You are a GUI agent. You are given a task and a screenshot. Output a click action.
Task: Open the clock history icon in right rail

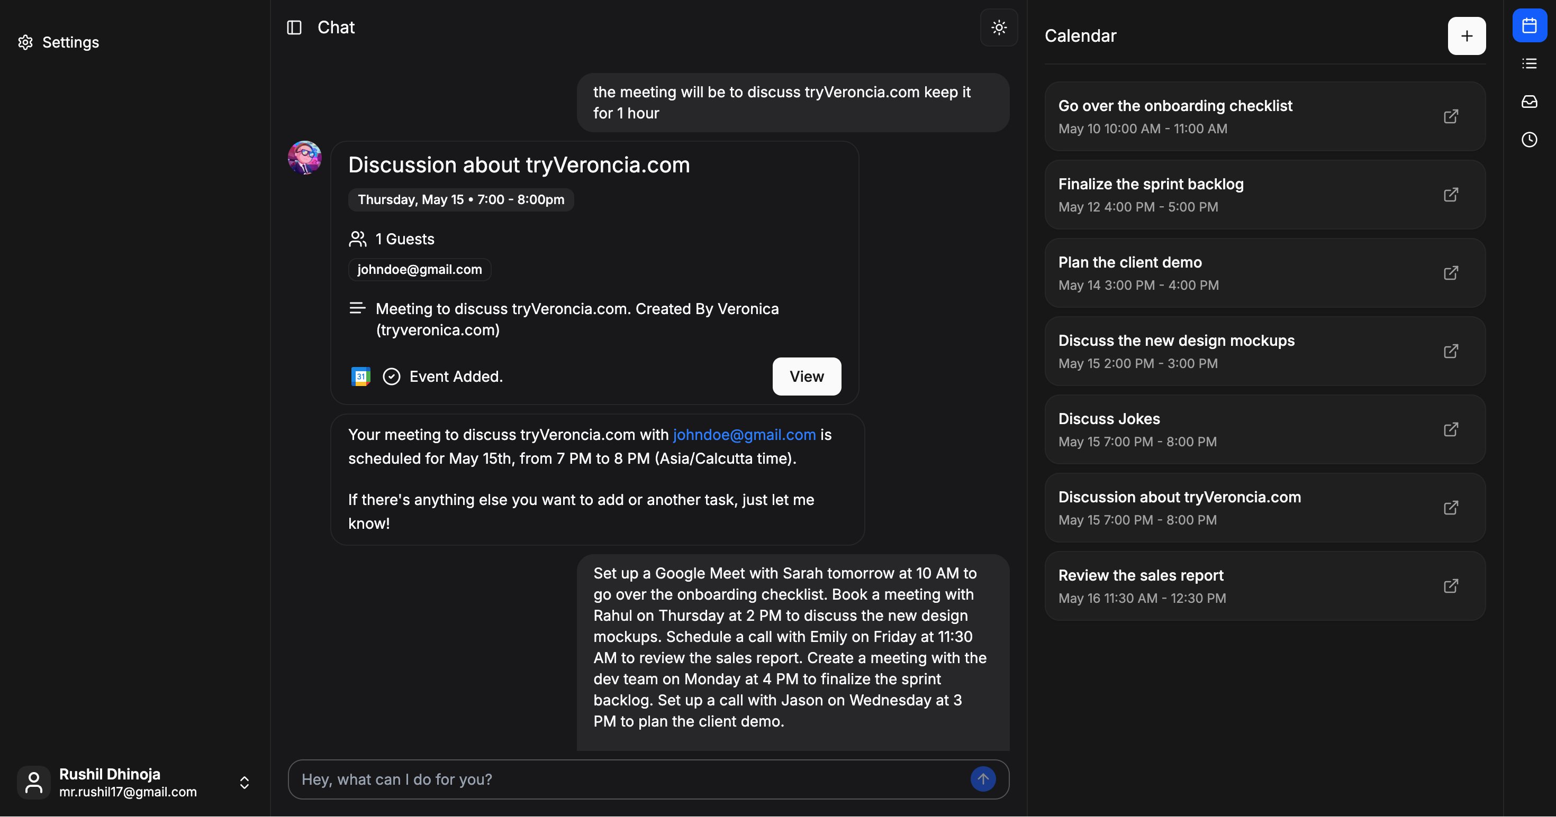(x=1529, y=140)
